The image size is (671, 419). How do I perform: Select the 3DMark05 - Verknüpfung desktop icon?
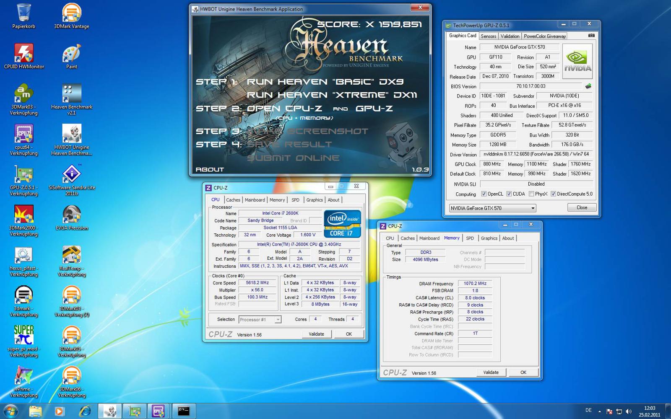pos(72,341)
